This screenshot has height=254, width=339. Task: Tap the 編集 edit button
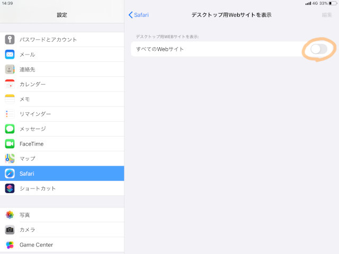click(327, 15)
